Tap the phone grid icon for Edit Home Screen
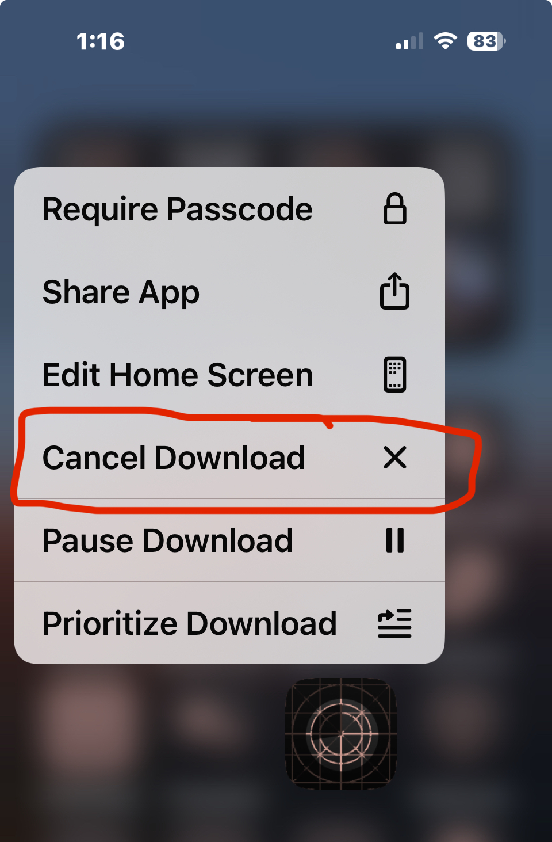 tap(394, 375)
